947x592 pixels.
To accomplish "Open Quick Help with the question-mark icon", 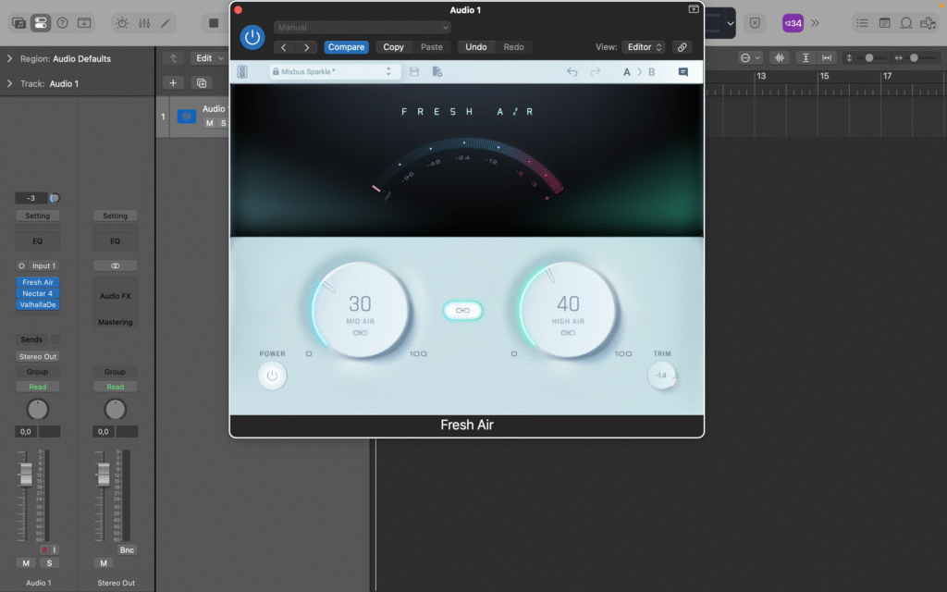I will (63, 23).
